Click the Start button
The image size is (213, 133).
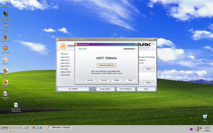coord(4,128)
